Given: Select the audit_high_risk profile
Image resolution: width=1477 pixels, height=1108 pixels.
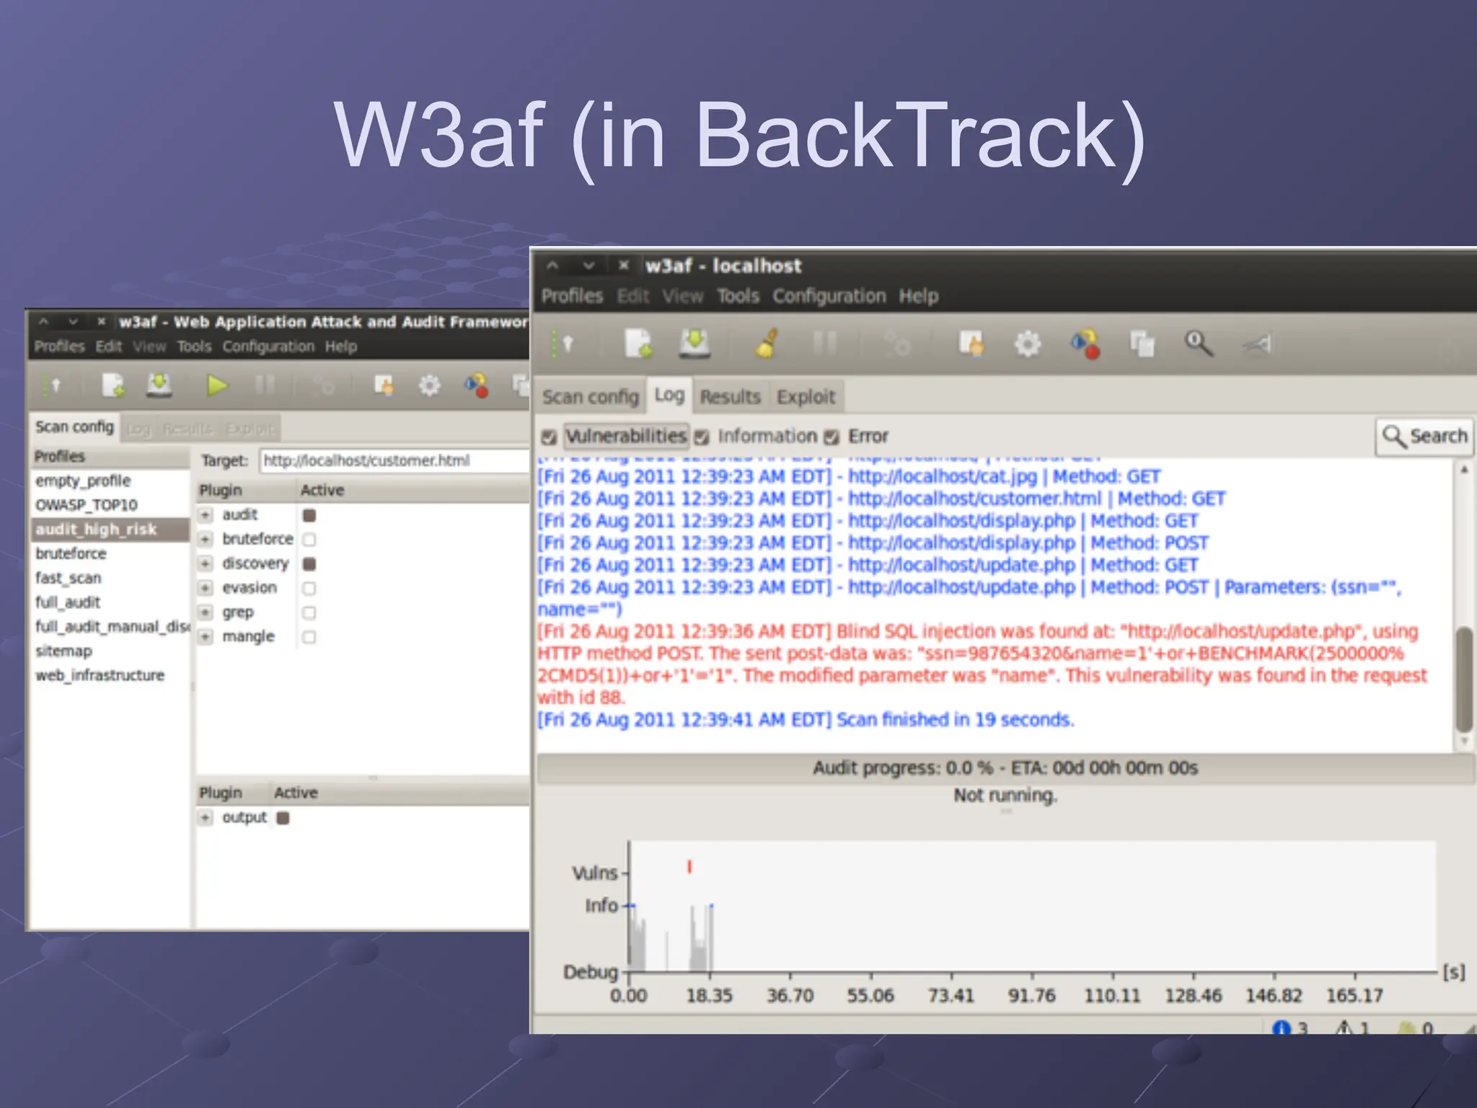Looking at the screenshot, I should click(x=110, y=529).
